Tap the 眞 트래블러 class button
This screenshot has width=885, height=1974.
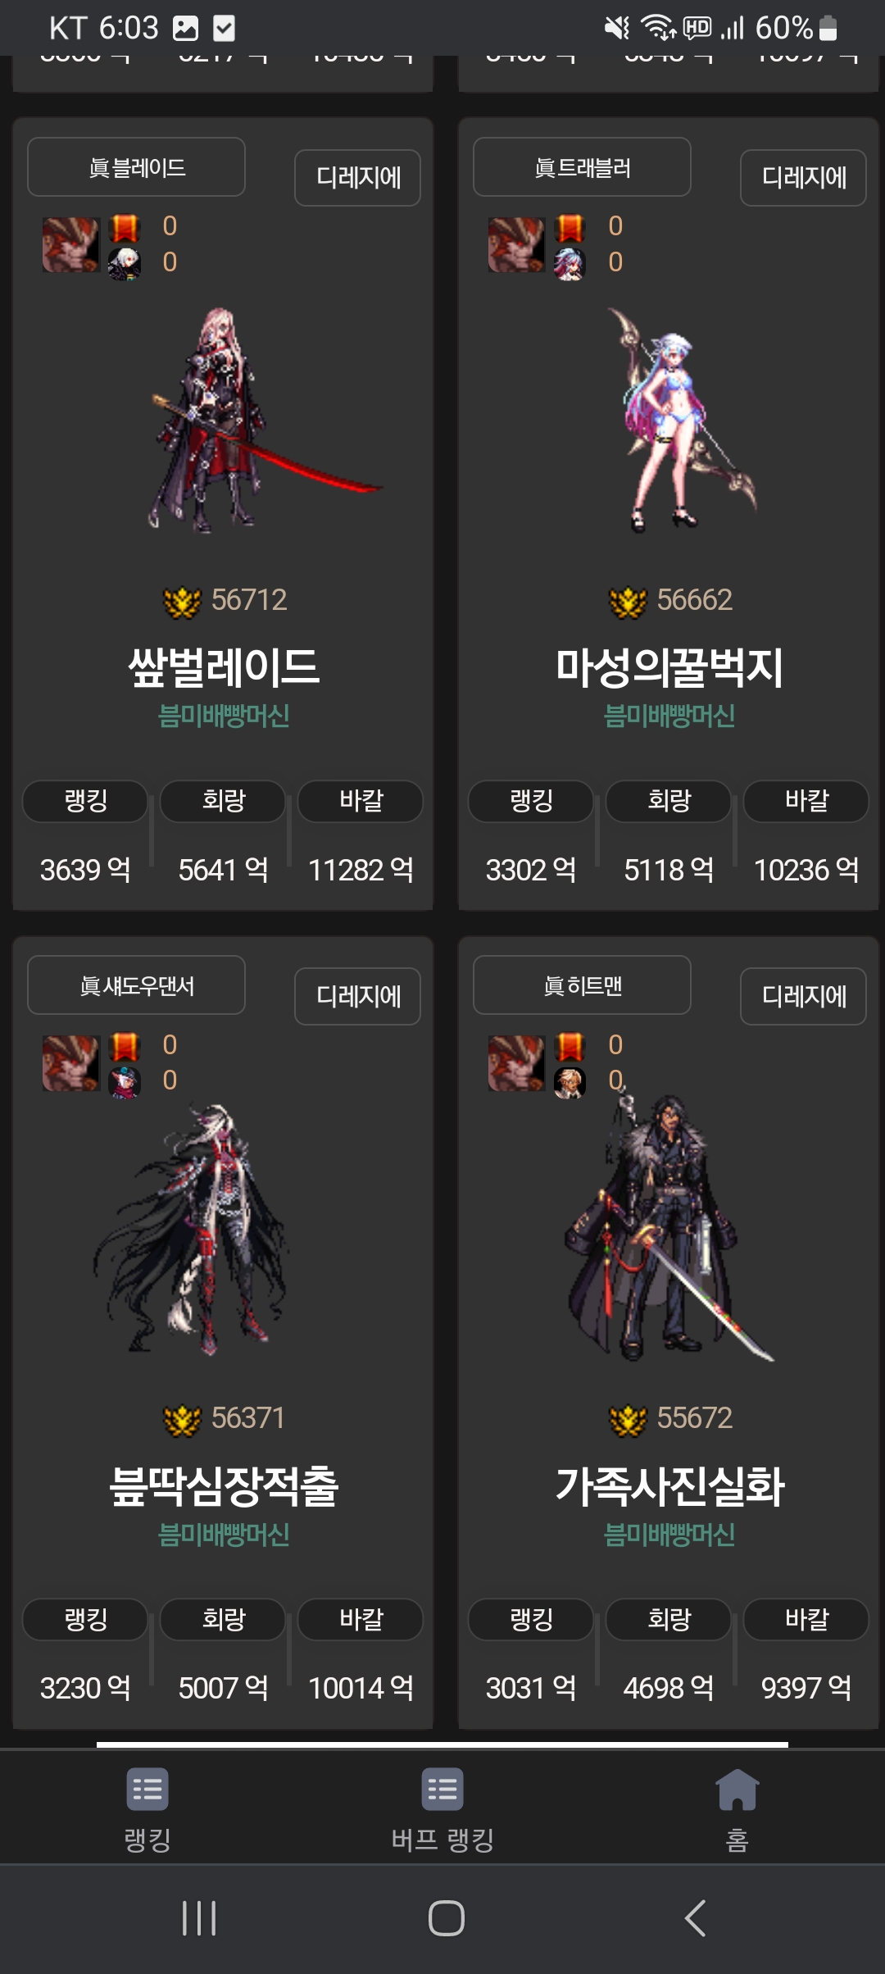click(x=582, y=167)
